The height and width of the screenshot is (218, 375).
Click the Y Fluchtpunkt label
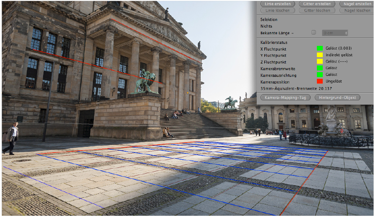click(273, 55)
